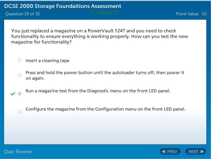Go to the previous question with PREV

tap(170, 152)
